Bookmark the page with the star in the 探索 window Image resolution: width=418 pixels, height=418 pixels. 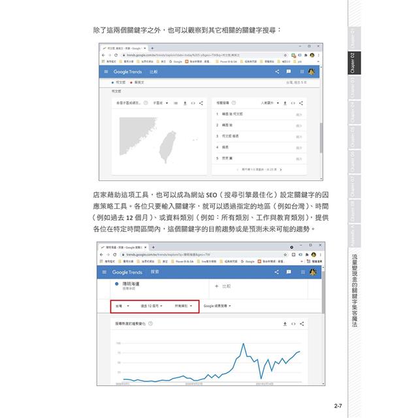click(x=285, y=255)
